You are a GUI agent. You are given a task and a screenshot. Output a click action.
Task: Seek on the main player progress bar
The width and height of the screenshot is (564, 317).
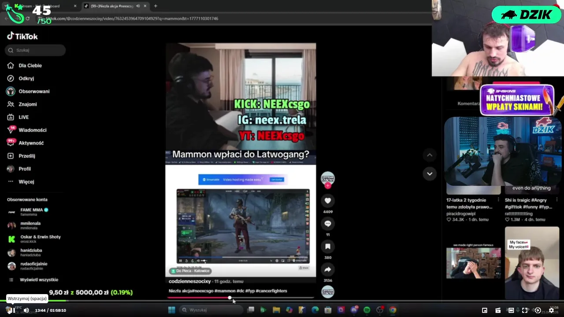(282, 301)
